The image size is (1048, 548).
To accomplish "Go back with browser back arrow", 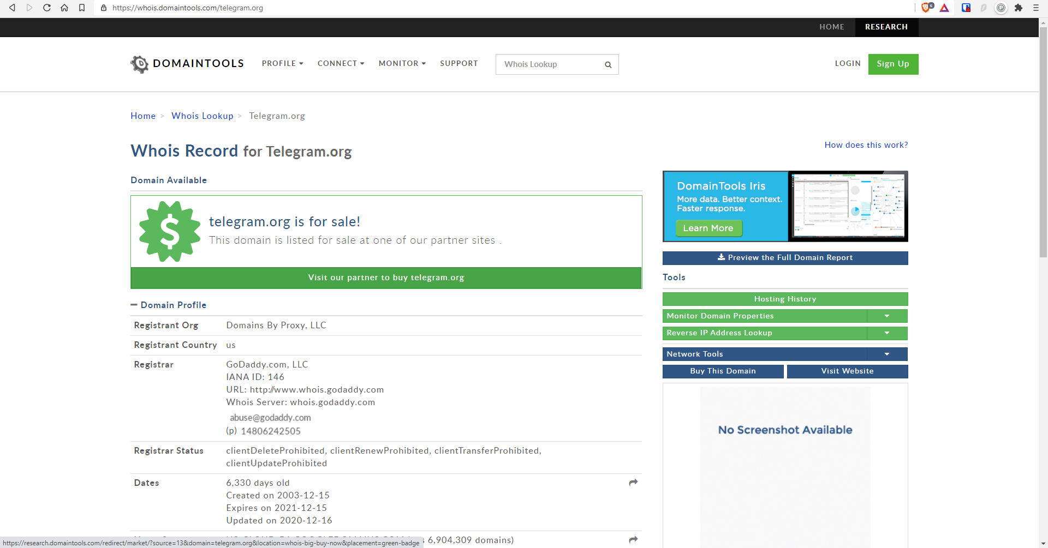I will click(x=12, y=8).
